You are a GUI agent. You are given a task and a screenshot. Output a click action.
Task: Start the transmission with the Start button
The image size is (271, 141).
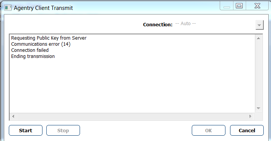tap(26, 130)
